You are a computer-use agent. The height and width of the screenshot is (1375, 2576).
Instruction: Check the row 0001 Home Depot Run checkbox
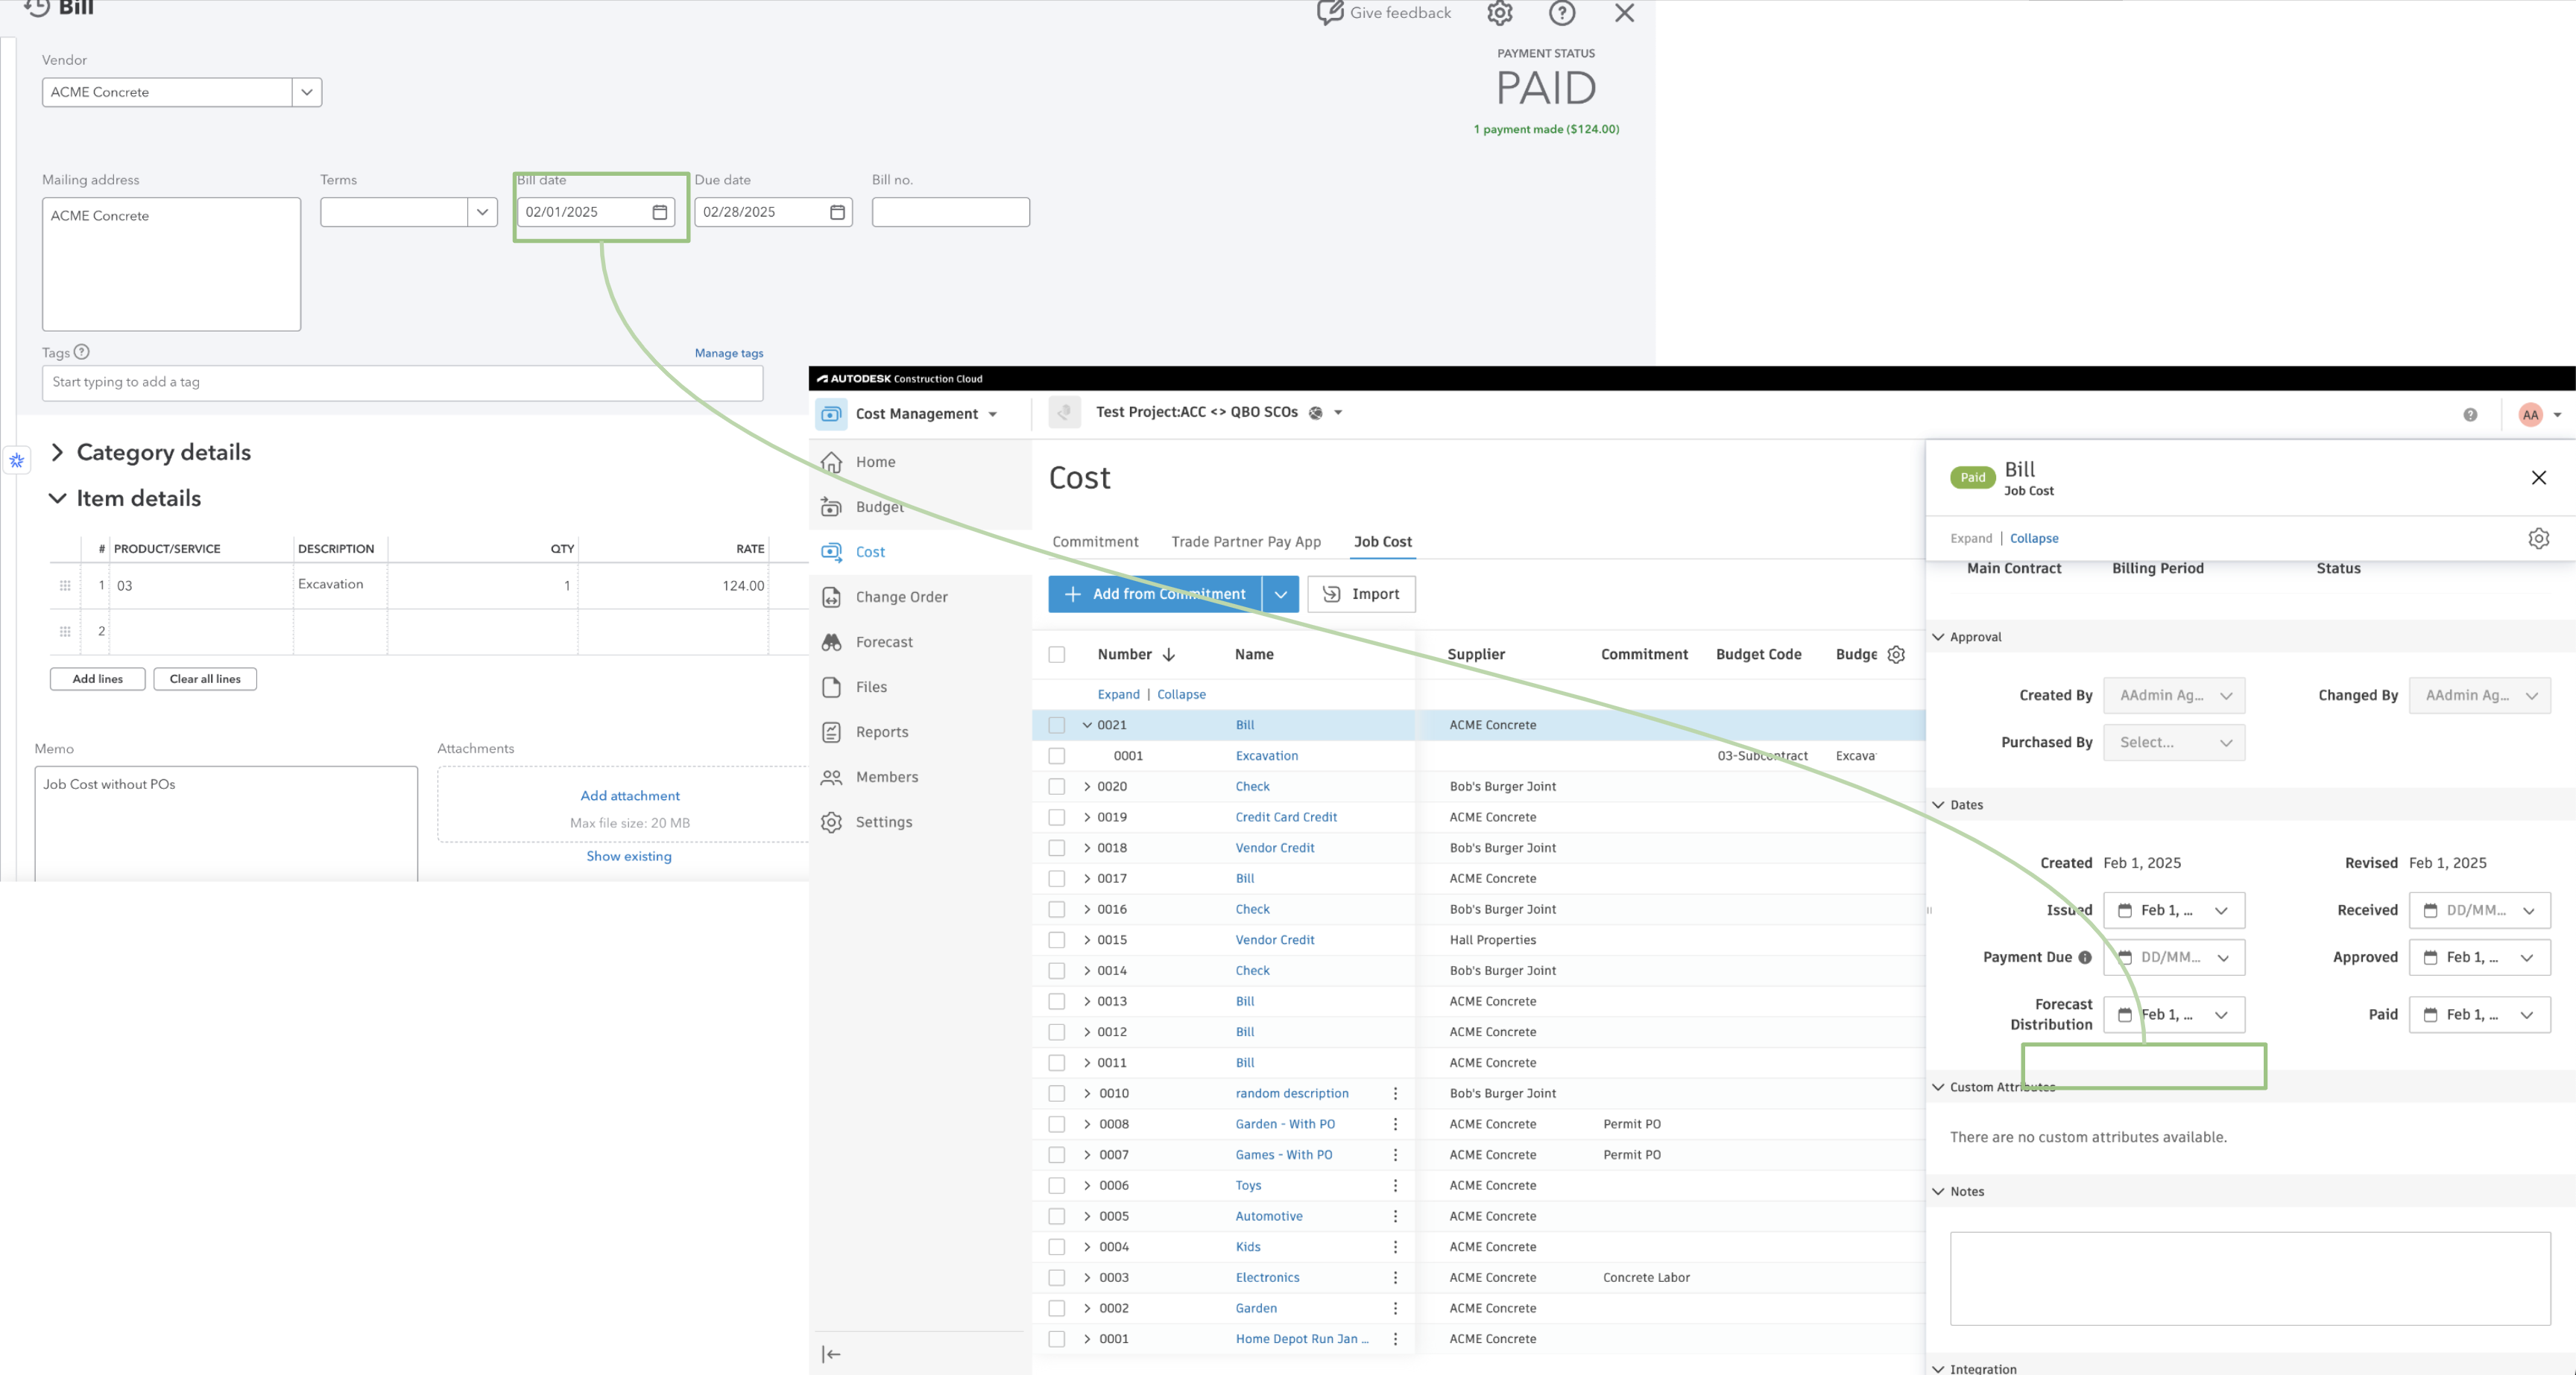1056,1339
